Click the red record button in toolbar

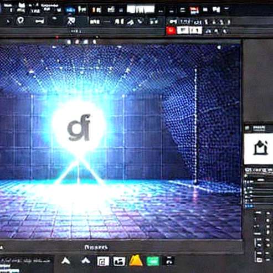pyautogui.click(x=171, y=30)
